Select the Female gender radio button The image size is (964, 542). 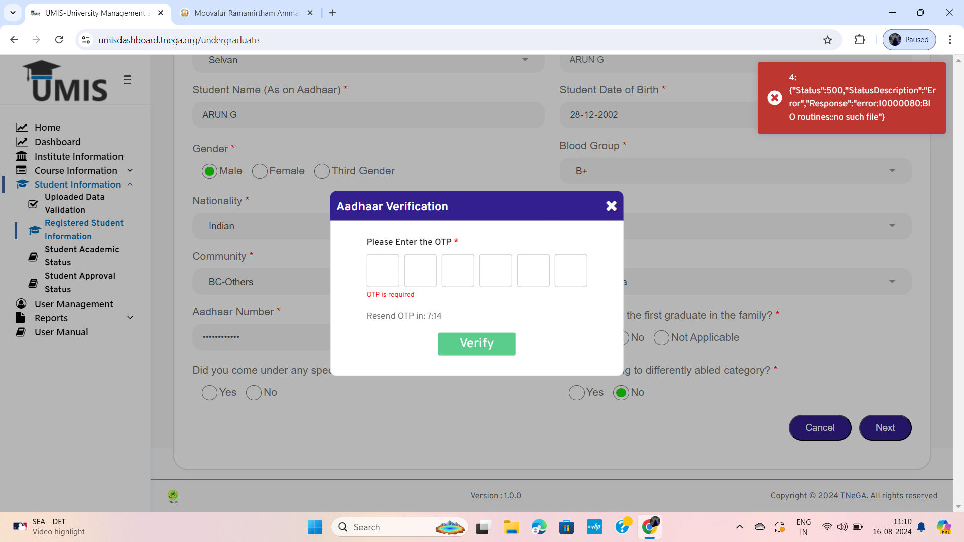coord(260,171)
